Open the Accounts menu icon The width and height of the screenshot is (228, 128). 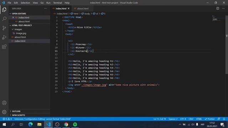pos(4,103)
